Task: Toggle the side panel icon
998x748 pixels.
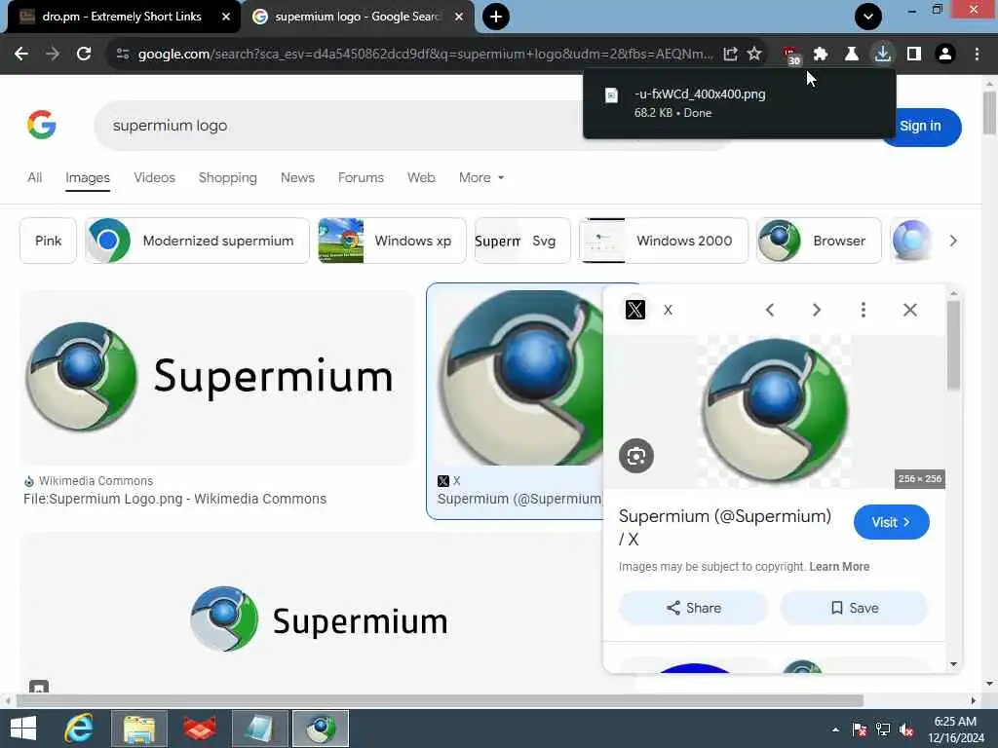Action: (914, 55)
